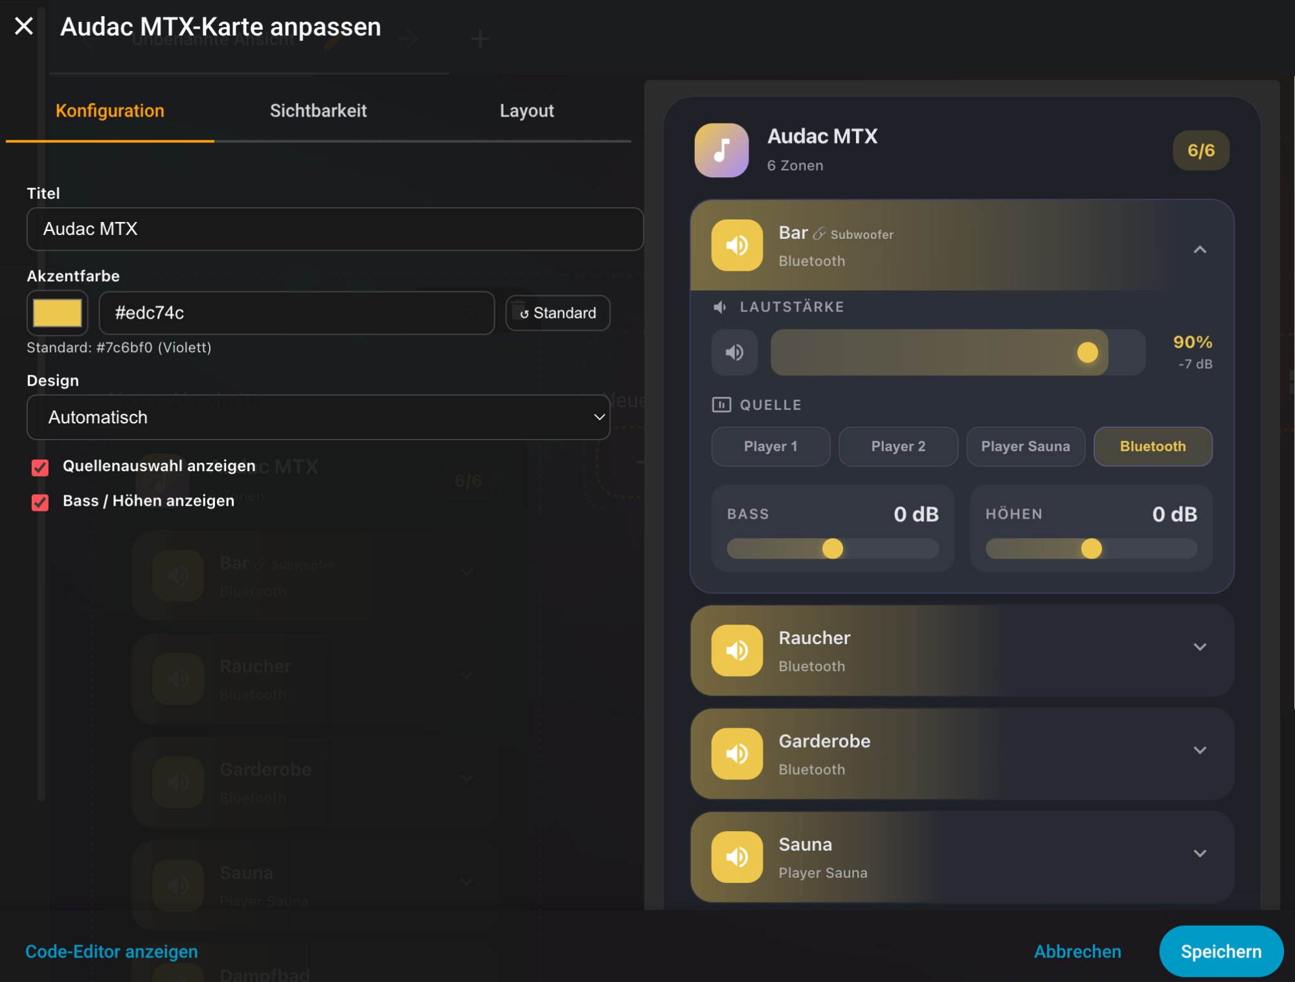Image resolution: width=1295 pixels, height=982 pixels.
Task: Mute Bar zone via volume mute button
Action: point(734,353)
